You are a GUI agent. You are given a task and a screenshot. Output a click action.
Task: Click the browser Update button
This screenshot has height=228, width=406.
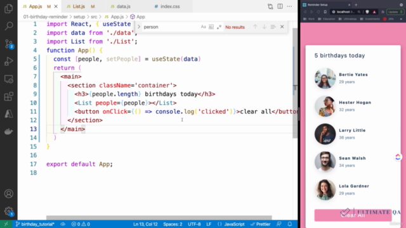[x=395, y=12]
